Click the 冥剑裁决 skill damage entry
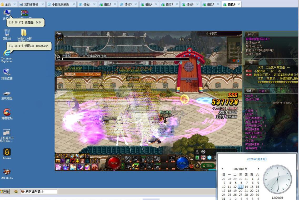Image resolution: width=299 pixels, height=200 pixels. (82, 74)
